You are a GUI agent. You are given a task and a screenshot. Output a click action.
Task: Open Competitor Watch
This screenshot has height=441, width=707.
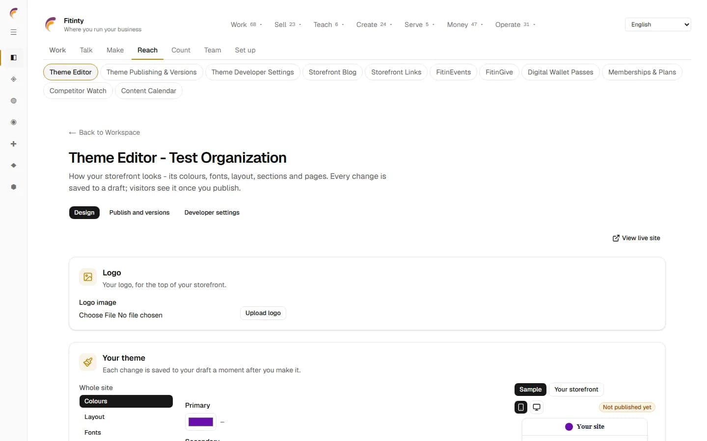78,91
